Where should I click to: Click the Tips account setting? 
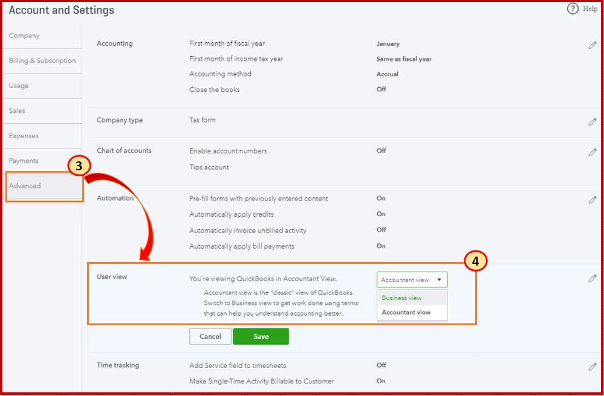[209, 167]
